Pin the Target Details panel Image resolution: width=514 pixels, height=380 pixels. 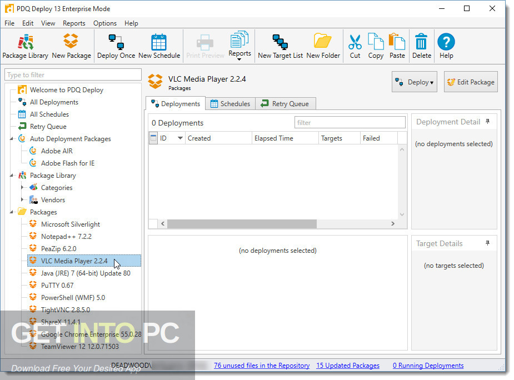coord(487,243)
